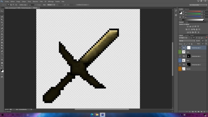Open the Opacité percentage dropdown
This screenshot has height=117, width=208.
tap(206, 41)
